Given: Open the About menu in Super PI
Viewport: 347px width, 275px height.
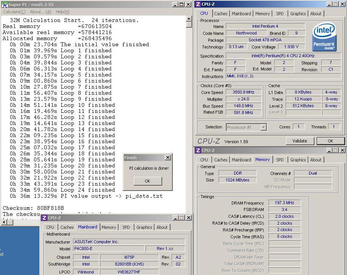Looking at the screenshot, I should pos(41,12).
